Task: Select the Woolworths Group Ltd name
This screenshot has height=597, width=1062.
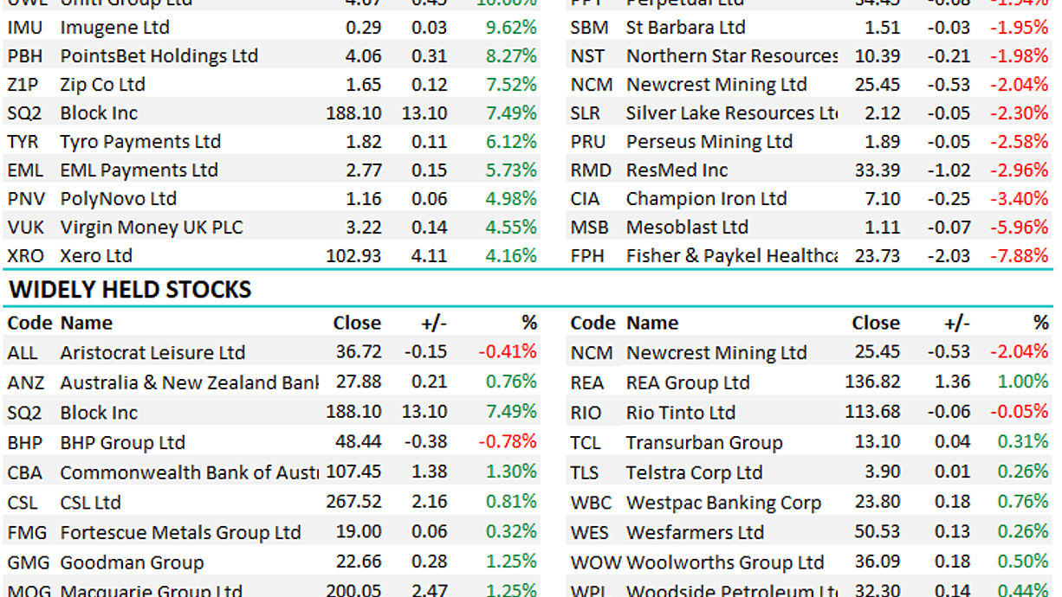Action: point(725,562)
